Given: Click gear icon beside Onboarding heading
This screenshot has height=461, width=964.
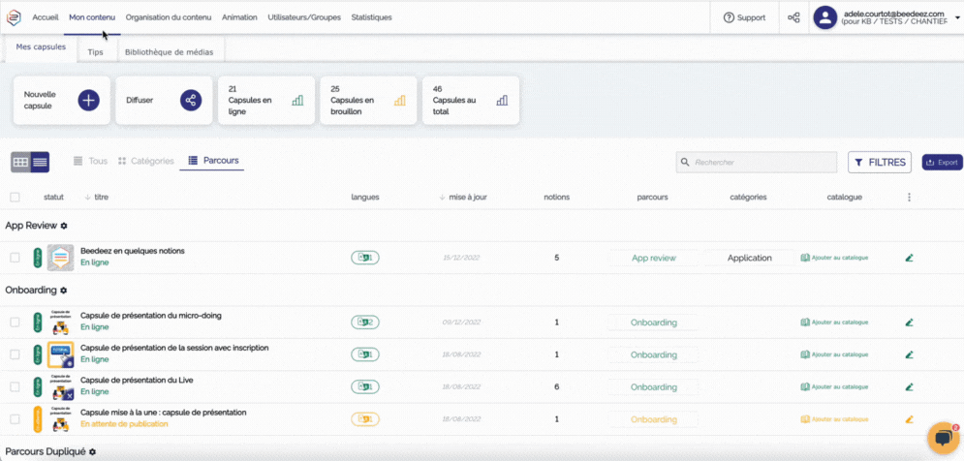Looking at the screenshot, I should coord(64,290).
